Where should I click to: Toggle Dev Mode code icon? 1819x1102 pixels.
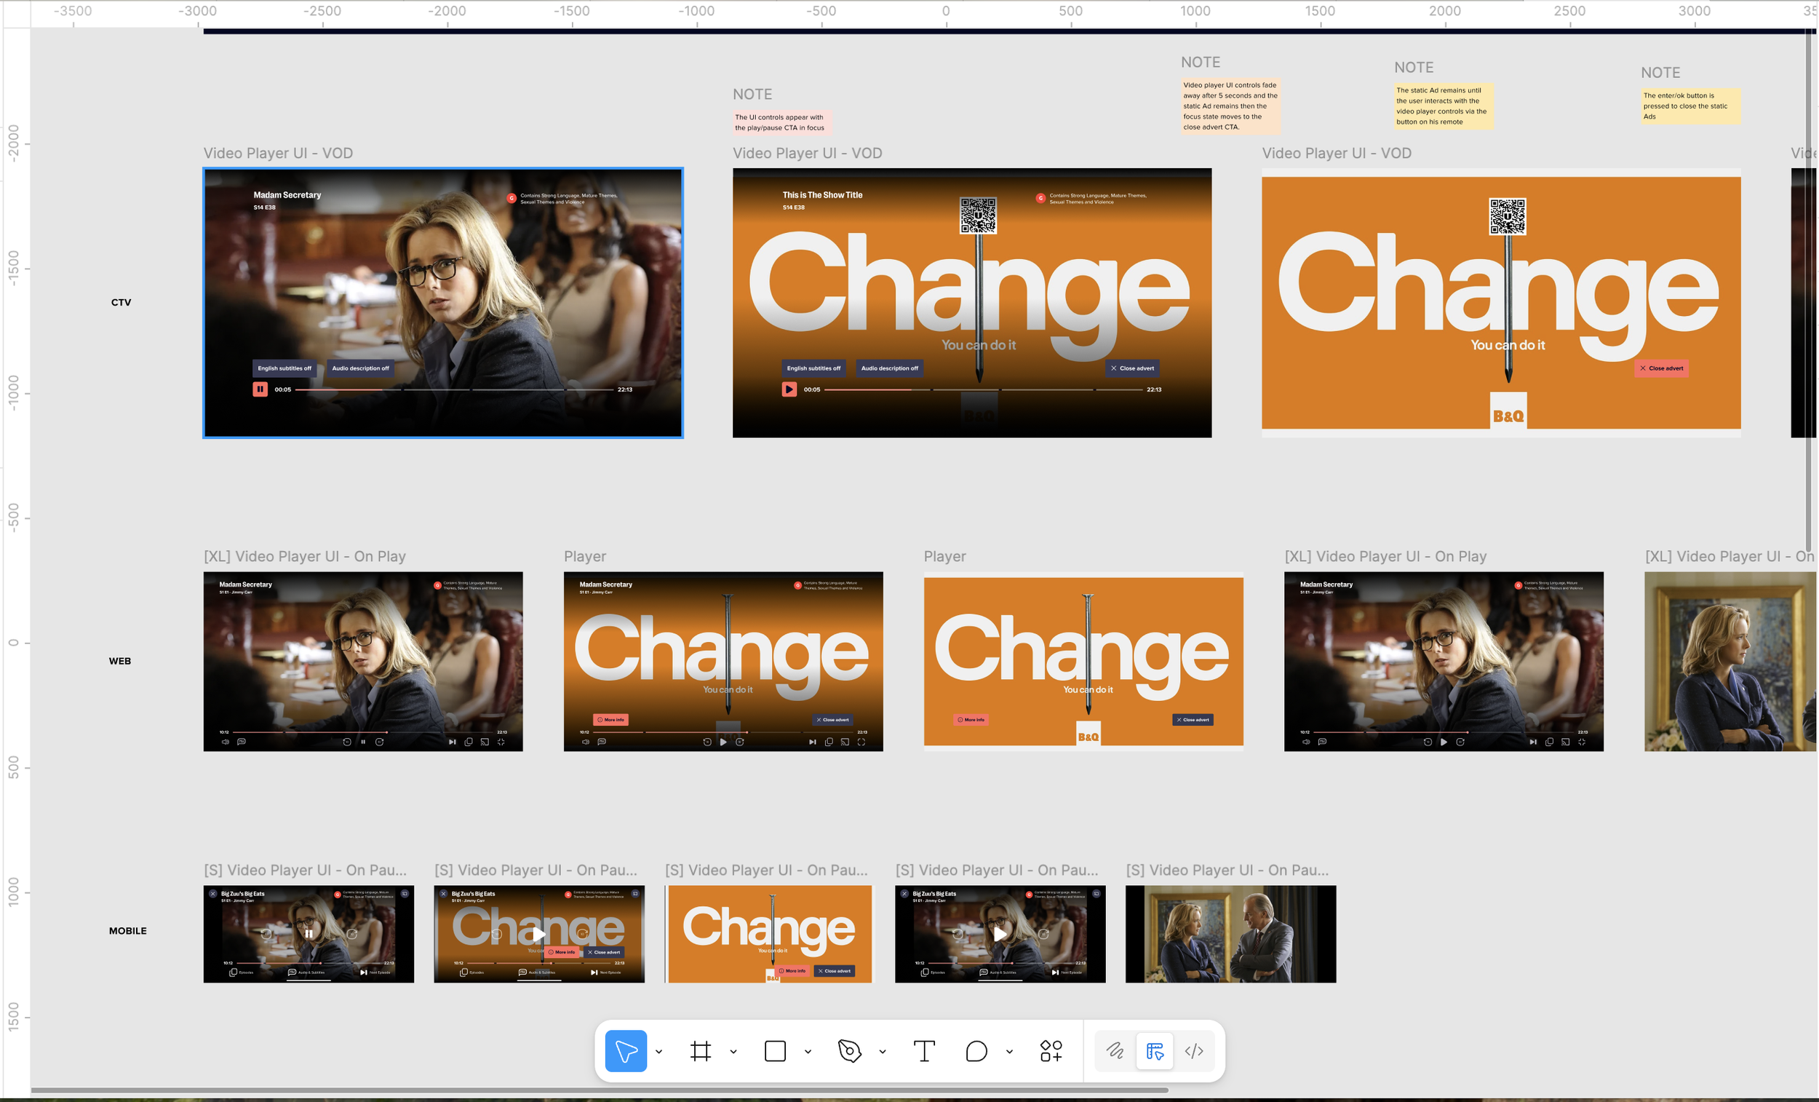coord(1194,1050)
